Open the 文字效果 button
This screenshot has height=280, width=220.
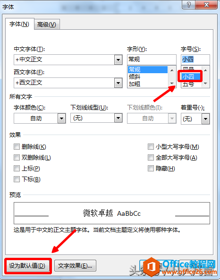coord(75,266)
